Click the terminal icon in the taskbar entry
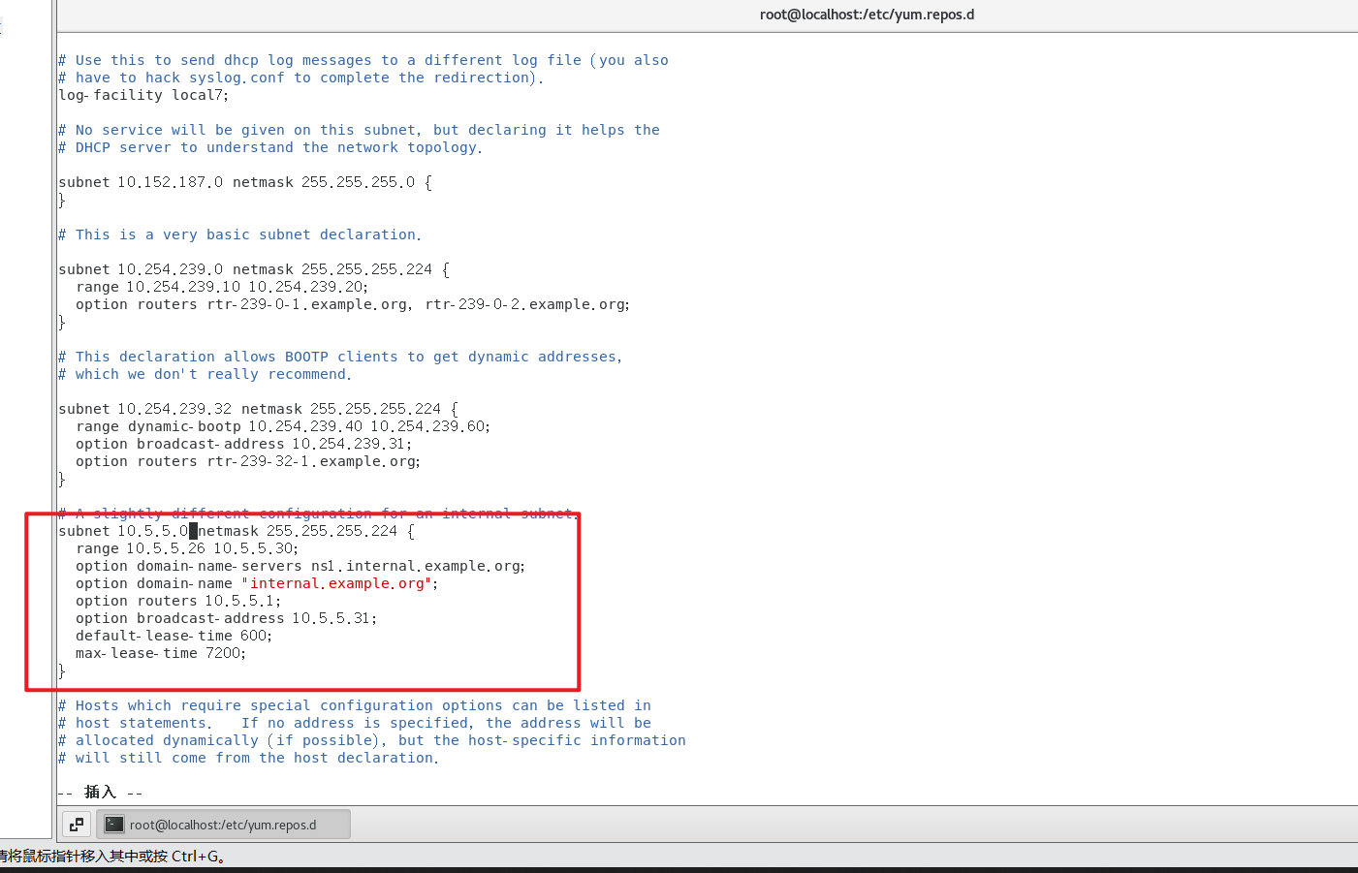 [x=114, y=825]
